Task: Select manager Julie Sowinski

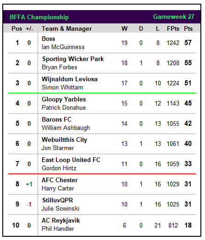Action: pyautogui.click(x=61, y=208)
